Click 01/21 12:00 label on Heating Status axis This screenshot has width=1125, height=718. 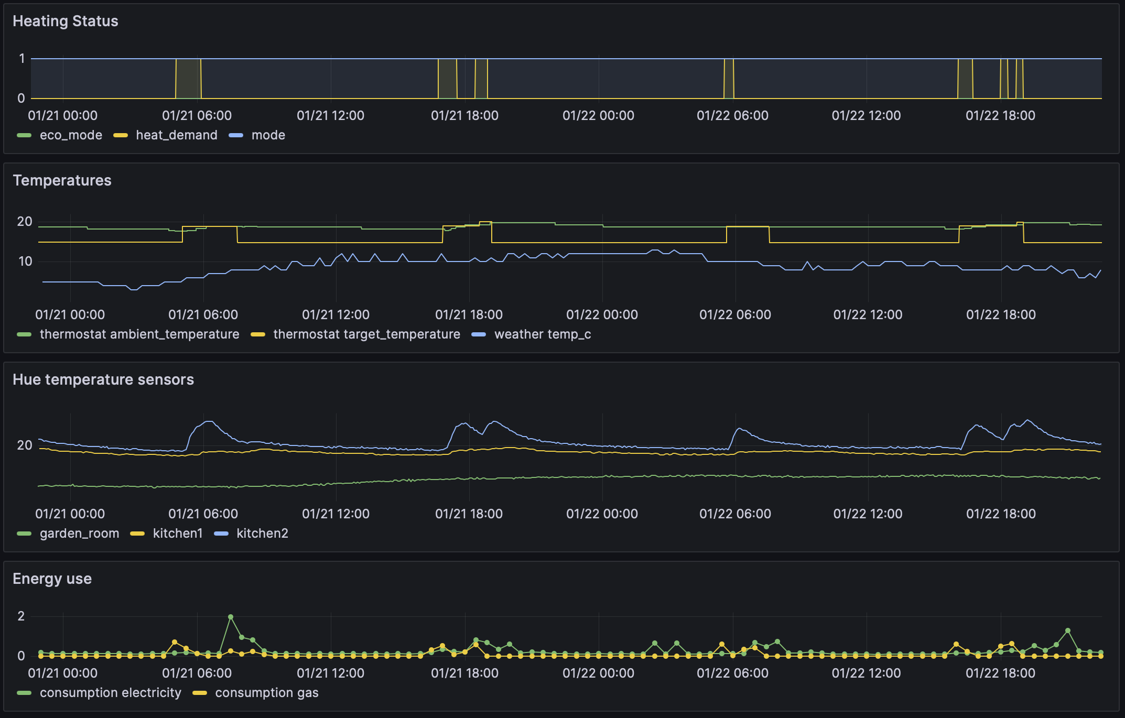point(331,115)
